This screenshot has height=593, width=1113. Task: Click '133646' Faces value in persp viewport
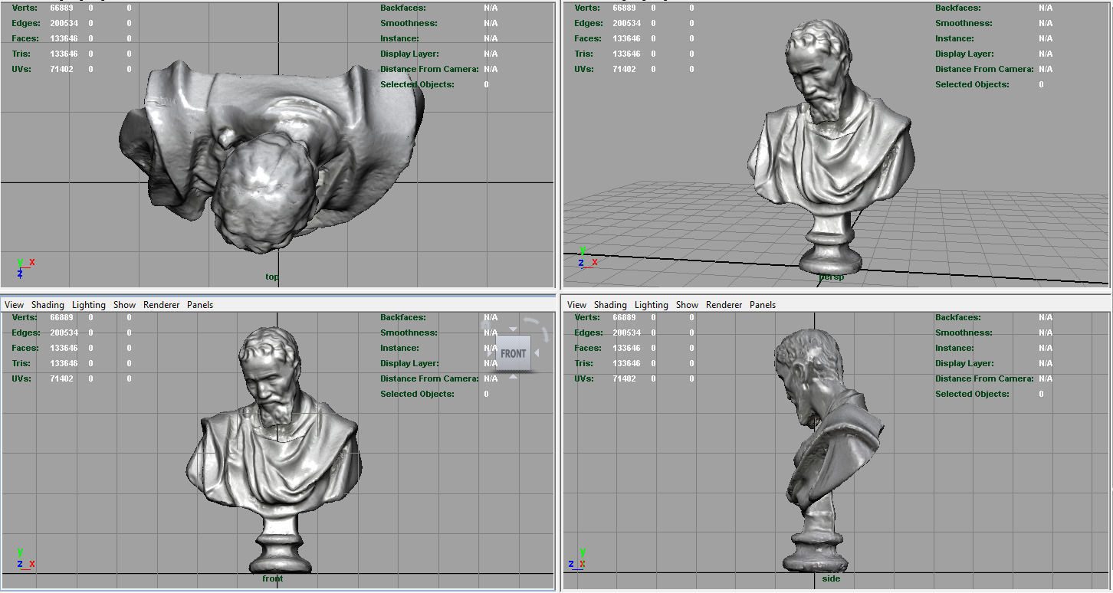click(x=627, y=38)
